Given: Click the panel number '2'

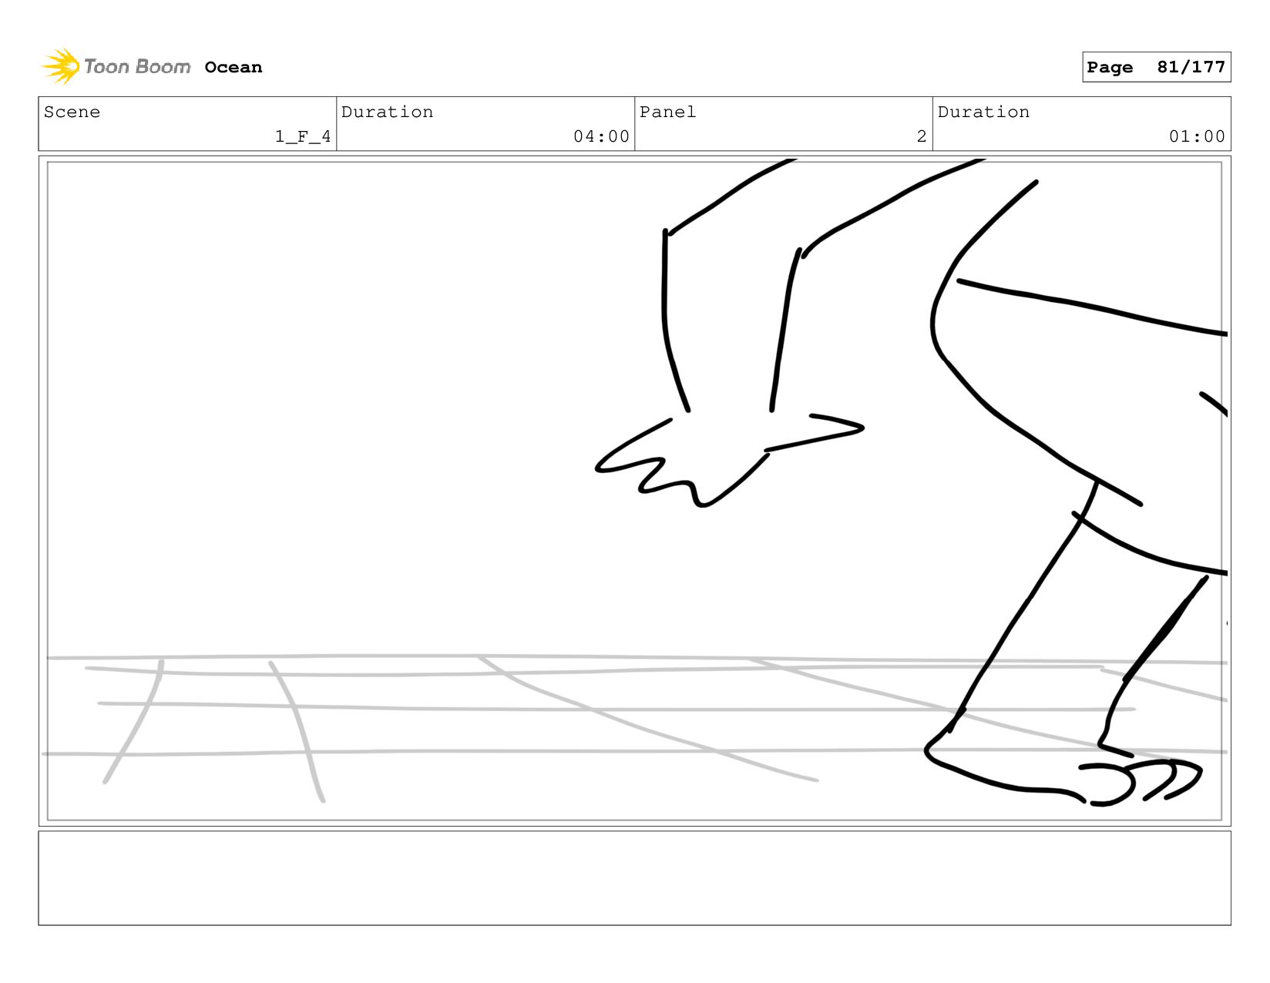Looking at the screenshot, I should click(x=922, y=136).
